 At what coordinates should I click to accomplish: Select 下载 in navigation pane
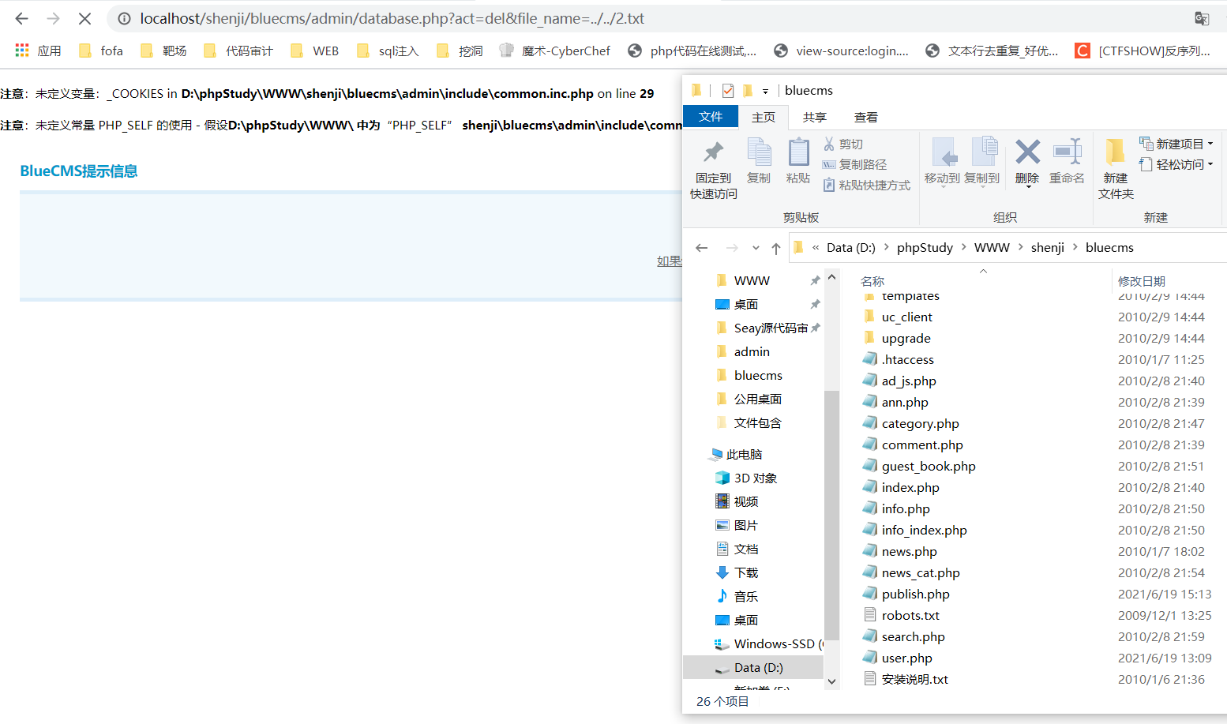[737, 572]
